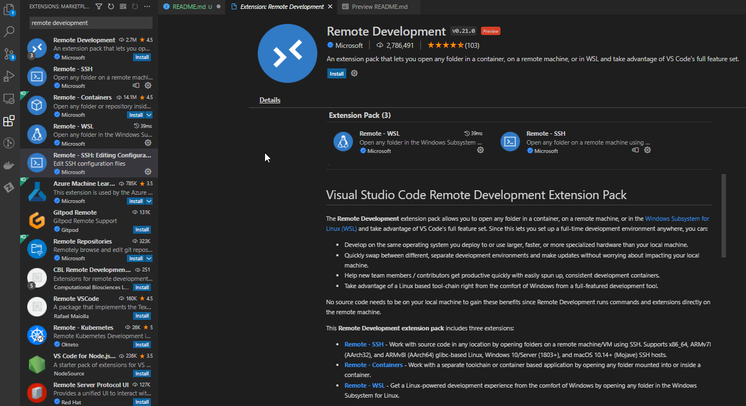Select Remote - SSH card in Extension Pack
Screen dimensions: 746x406
[576, 142]
